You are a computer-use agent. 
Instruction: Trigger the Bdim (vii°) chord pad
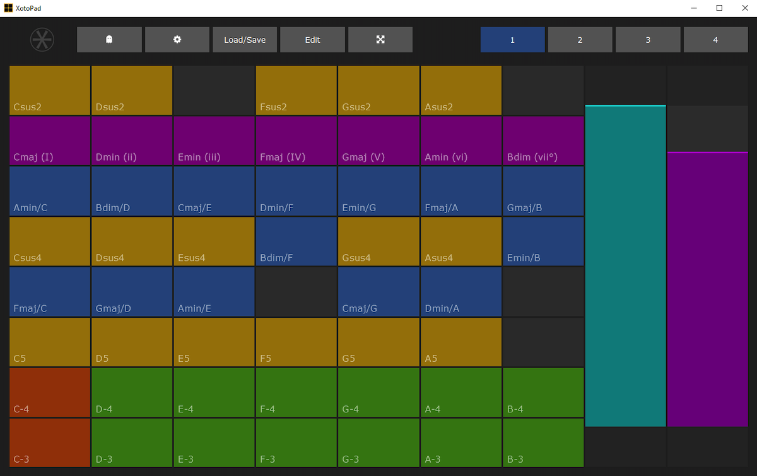click(x=543, y=140)
